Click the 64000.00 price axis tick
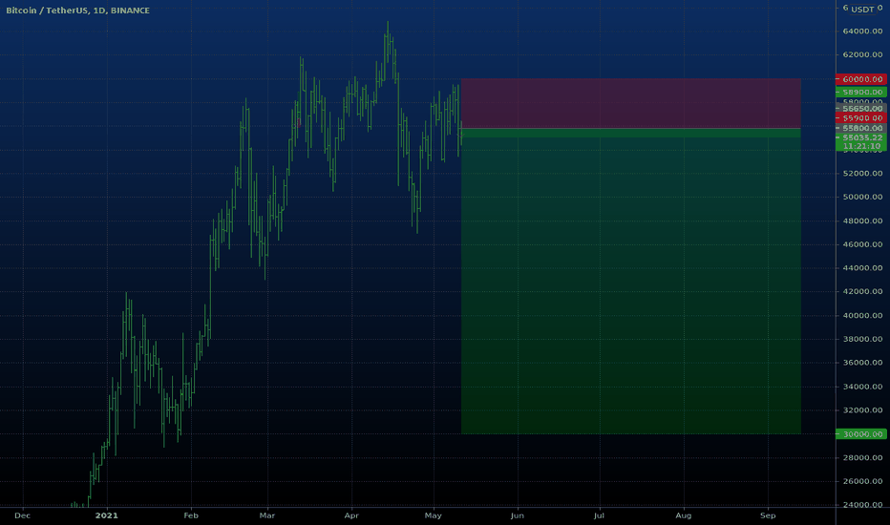Viewport: 890px width, 525px height. coord(862,31)
